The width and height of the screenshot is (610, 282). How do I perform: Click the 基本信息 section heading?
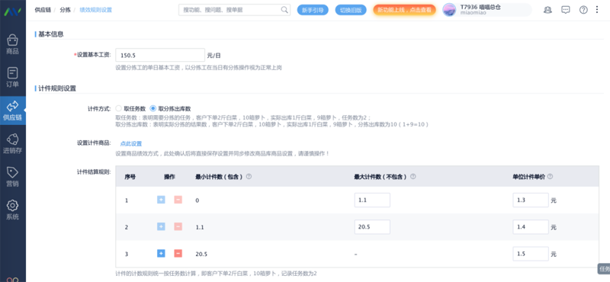(x=50, y=34)
